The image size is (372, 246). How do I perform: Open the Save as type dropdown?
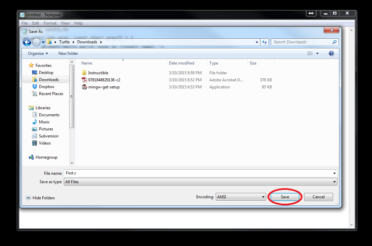pyautogui.click(x=201, y=182)
